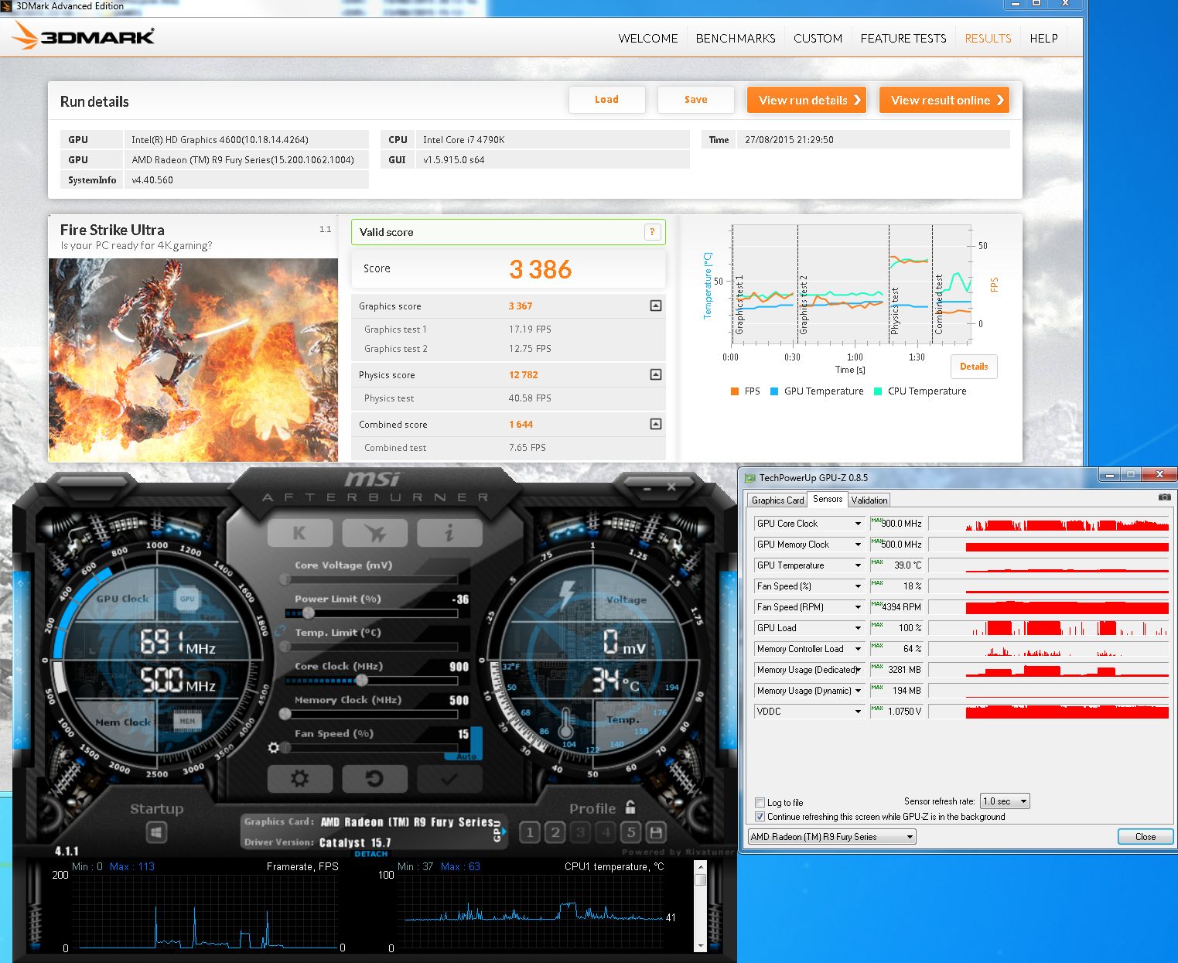The image size is (1178, 963).
Task: Click View run details button
Action: (x=807, y=100)
